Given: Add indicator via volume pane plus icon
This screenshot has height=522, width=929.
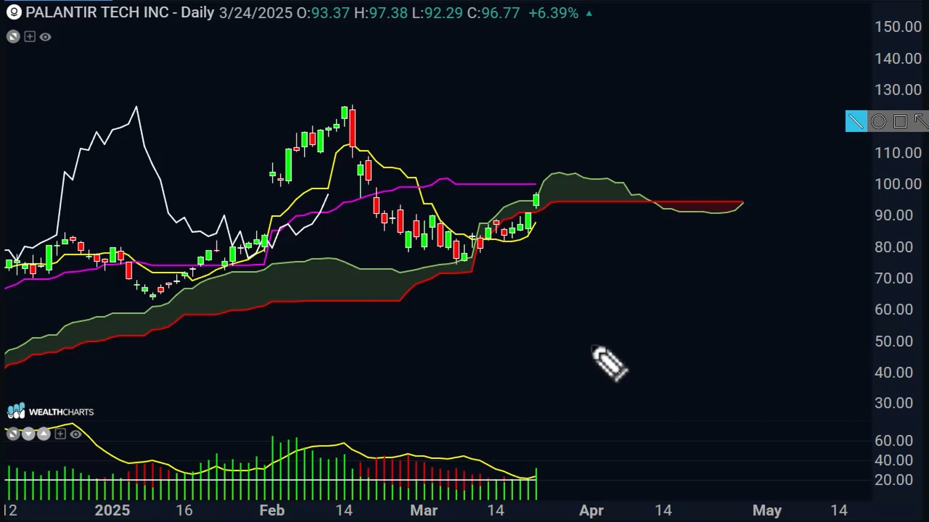Looking at the screenshot, I should (60, 434).
